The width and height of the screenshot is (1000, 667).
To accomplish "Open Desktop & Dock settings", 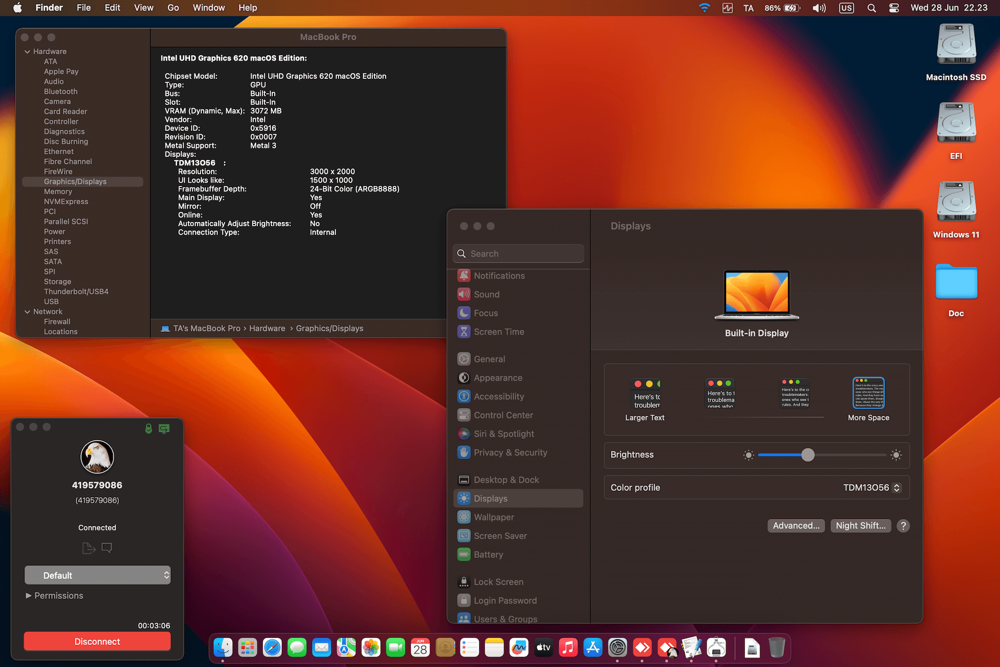I will coord(518,480).
